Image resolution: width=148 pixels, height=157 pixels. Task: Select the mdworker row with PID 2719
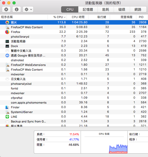(74, 74)
